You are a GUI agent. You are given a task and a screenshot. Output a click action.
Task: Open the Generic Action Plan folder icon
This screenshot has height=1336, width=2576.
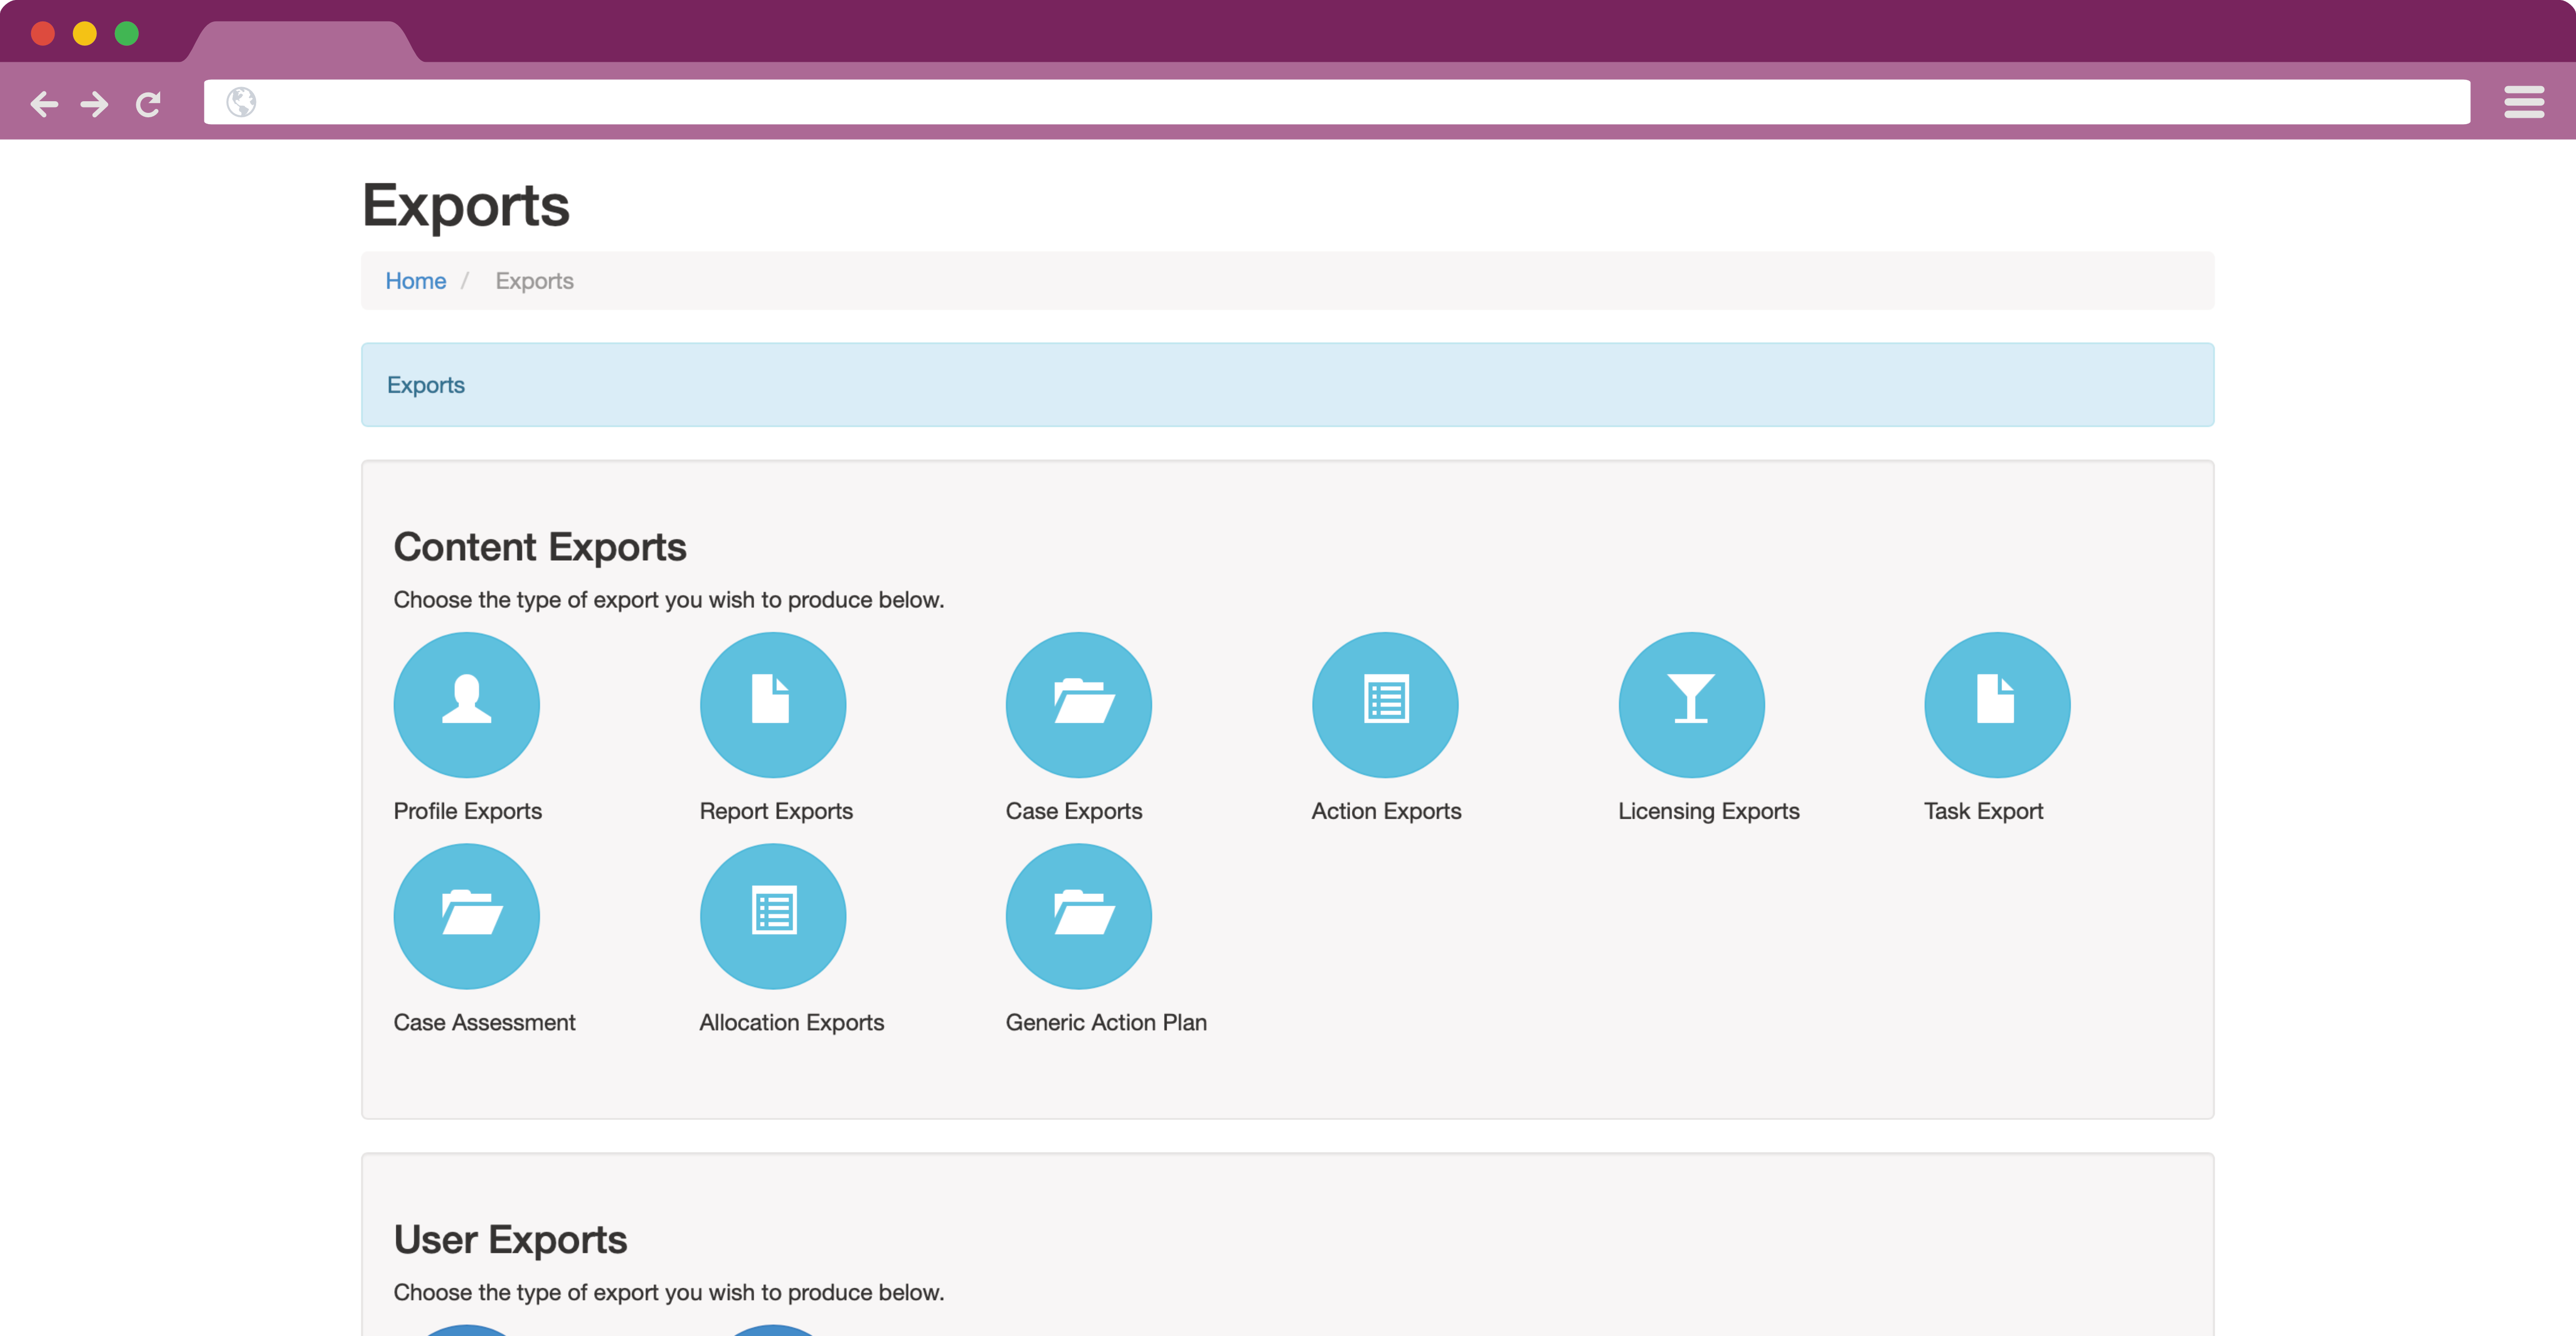[x=1078, y=915]
